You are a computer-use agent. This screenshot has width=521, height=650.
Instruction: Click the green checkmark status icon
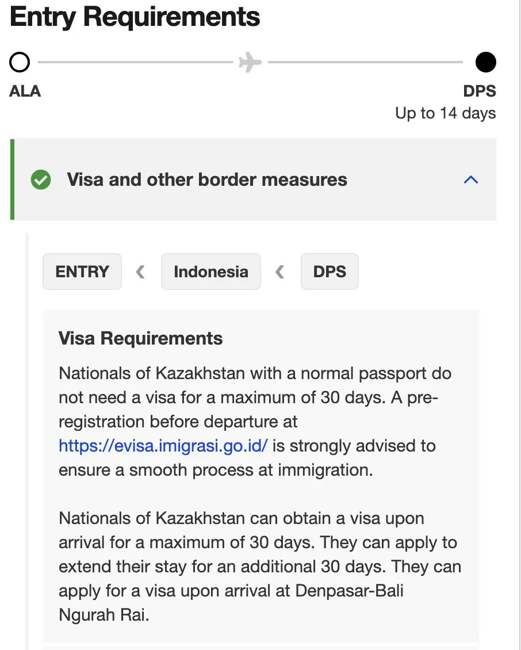[x=41, y=179]
